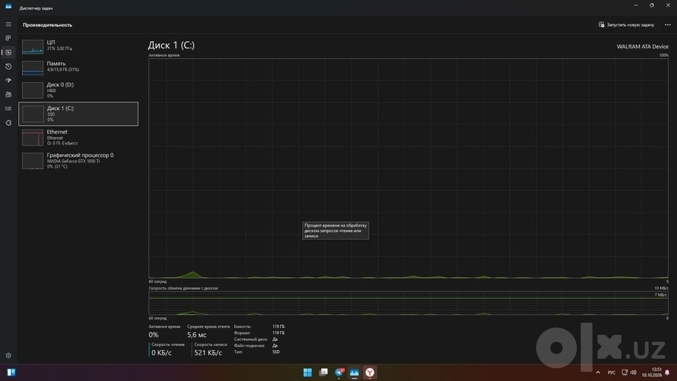Open the three-dot more options menu

(x=668, y=25)
